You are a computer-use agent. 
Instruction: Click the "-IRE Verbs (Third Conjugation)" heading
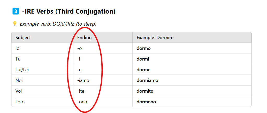tap(69, 11)
